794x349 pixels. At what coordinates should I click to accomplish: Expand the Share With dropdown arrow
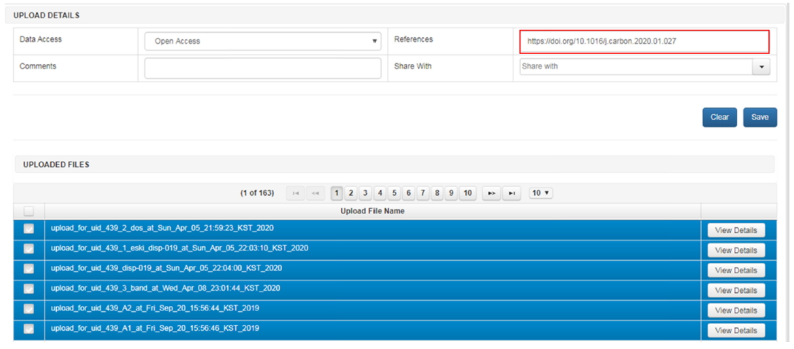(761, 67)
